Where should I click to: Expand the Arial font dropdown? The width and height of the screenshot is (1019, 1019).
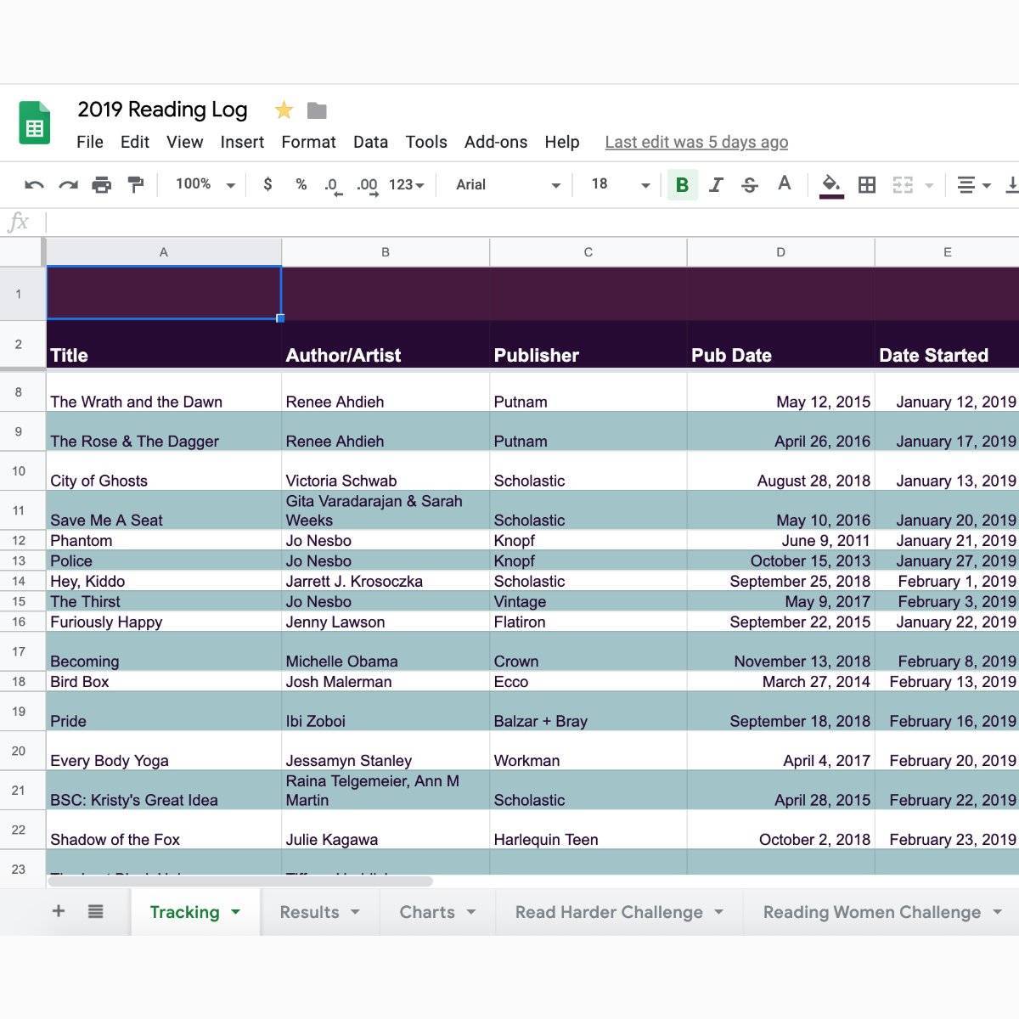coord(508,185)
